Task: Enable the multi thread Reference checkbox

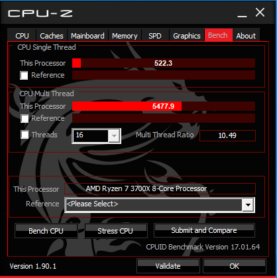Action: coord(25,118)
